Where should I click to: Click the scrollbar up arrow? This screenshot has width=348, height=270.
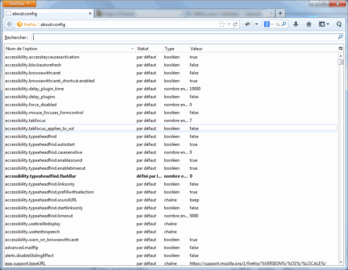tap(341, 56)
